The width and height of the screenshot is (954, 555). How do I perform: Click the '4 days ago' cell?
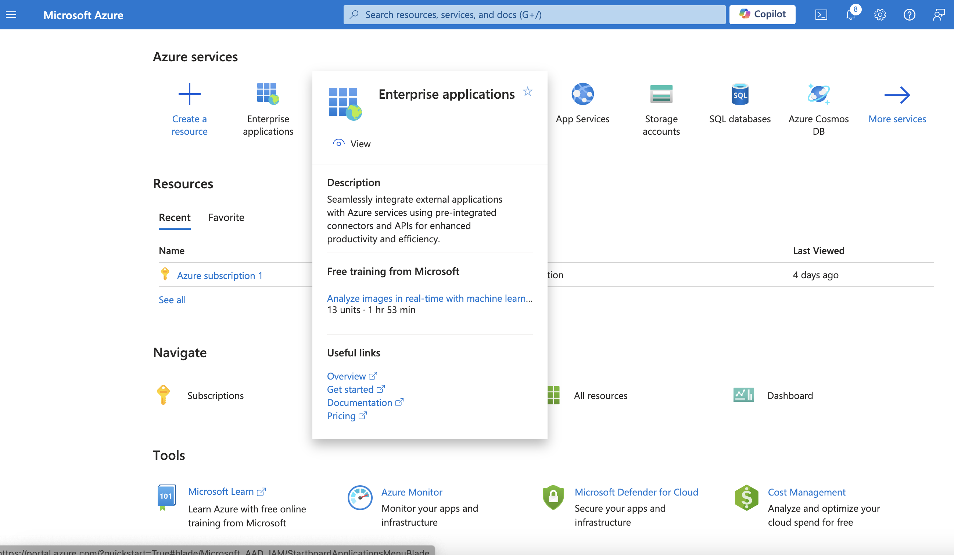[x=815, y=275]
